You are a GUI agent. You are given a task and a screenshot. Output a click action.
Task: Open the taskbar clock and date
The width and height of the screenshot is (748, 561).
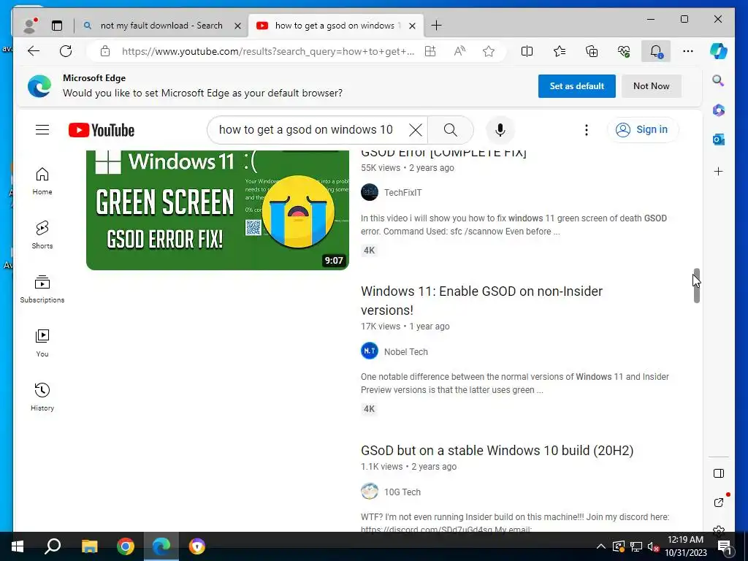(685, 546)
